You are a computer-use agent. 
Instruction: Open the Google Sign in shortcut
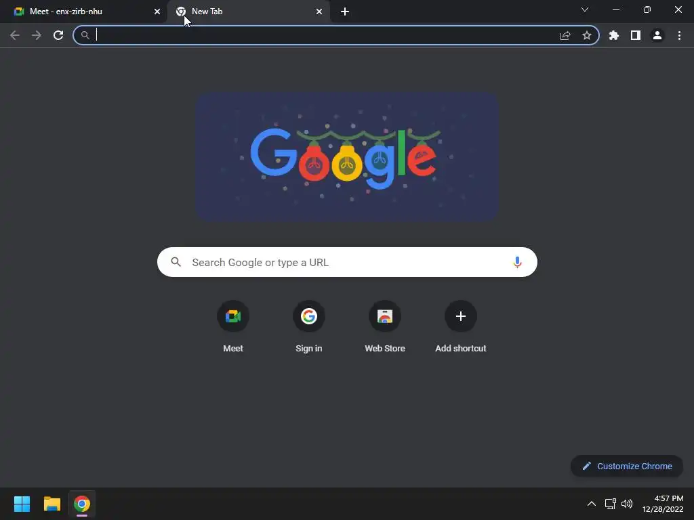(309, 326)
